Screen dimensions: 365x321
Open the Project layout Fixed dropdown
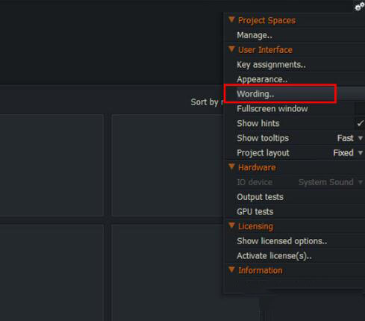(x=348, y=153)
